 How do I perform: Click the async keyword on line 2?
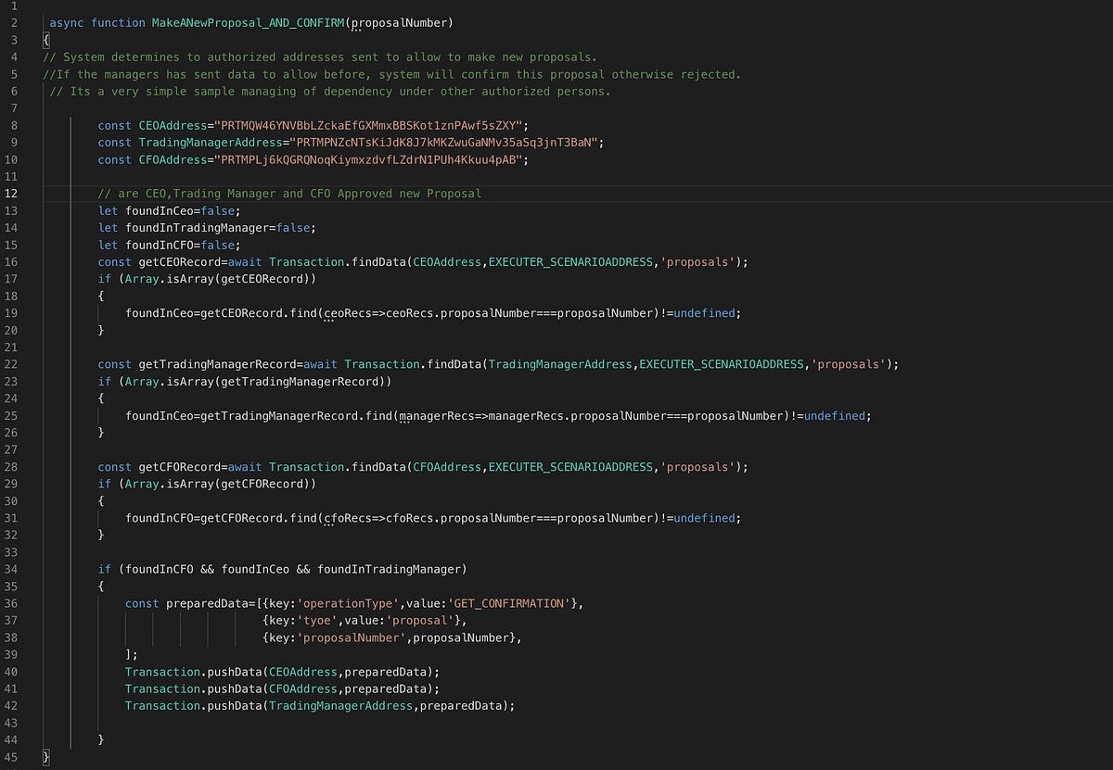(x=67, y=22)
